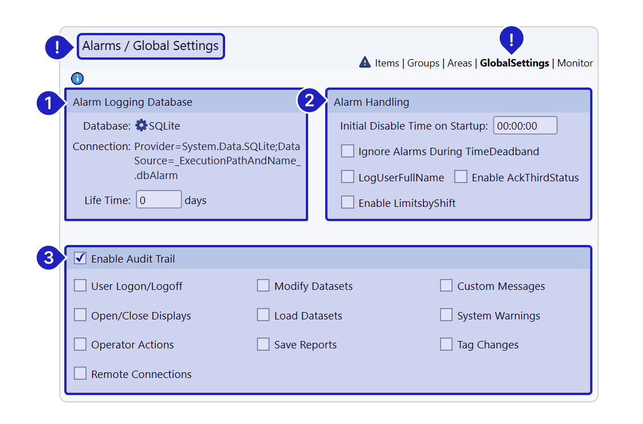Click the blue info icon
This screenshot has height=424, width=643.
click(78, 78)
